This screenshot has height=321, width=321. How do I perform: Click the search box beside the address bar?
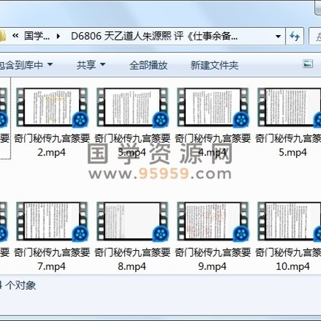coord(315,36)
